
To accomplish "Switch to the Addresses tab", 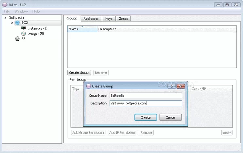I will (91, 19).
